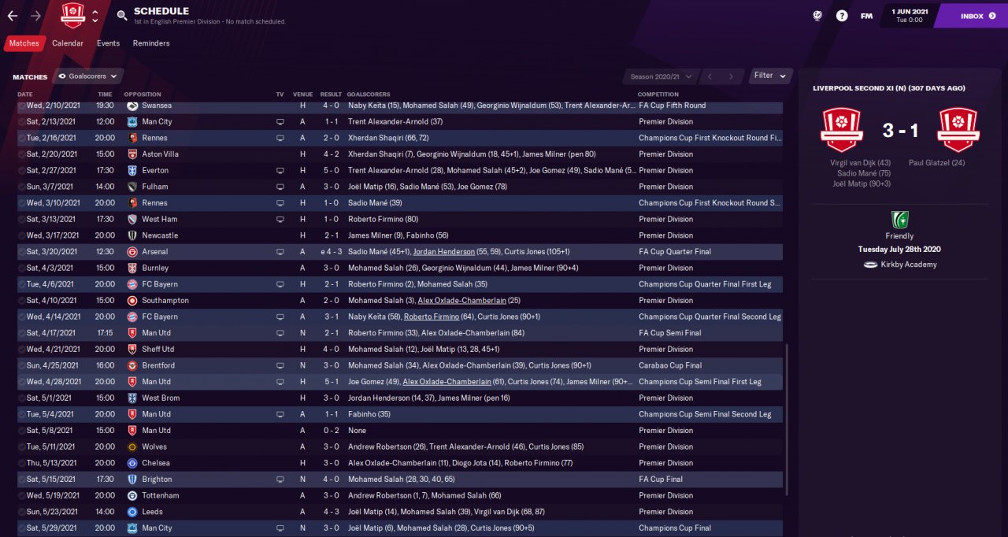Screen dimensions: 1008x537
Task: Click the Everton club badge
Action: (x=132, y=170)
